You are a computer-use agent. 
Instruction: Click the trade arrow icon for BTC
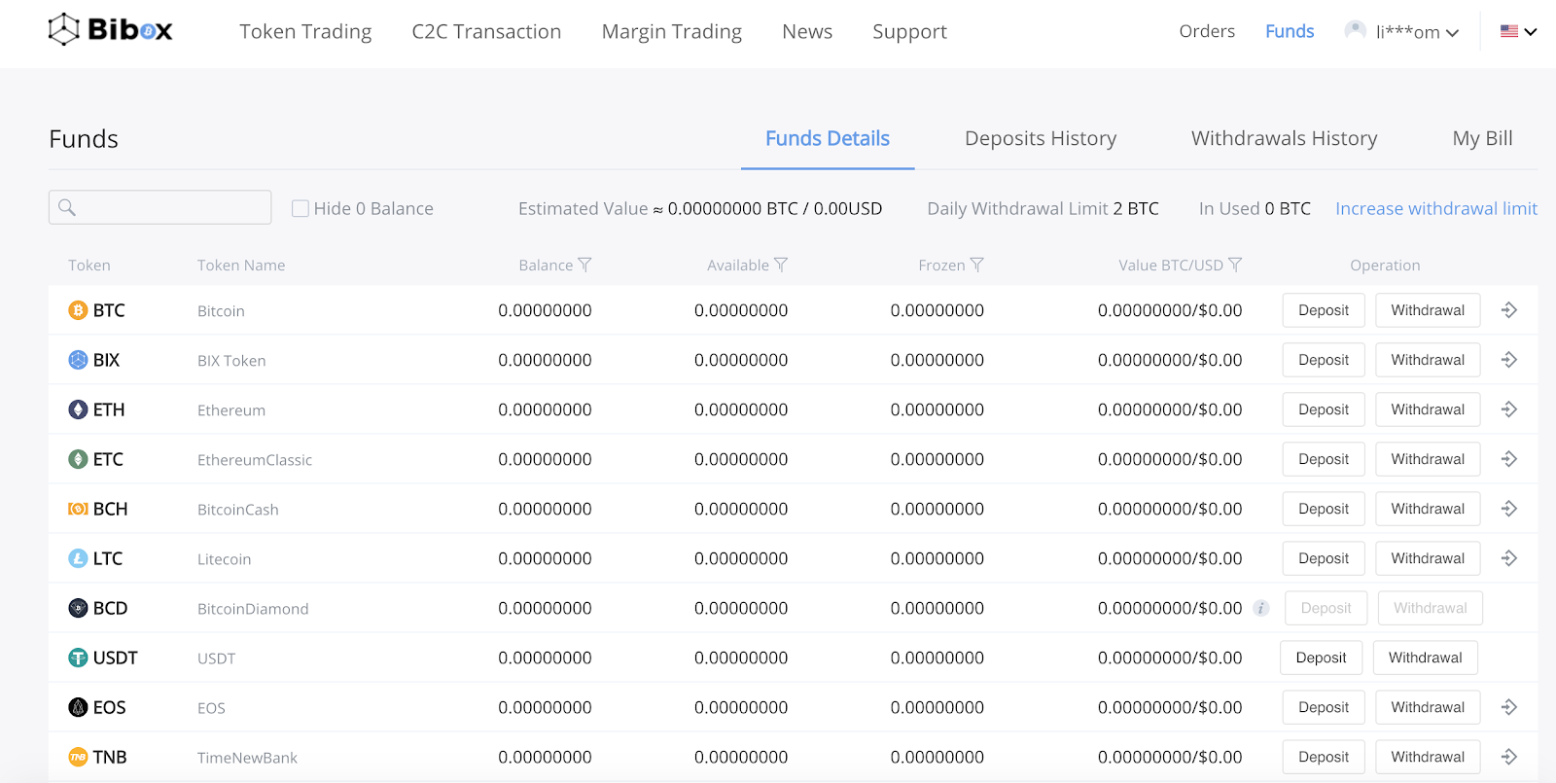click(1509, 310)
